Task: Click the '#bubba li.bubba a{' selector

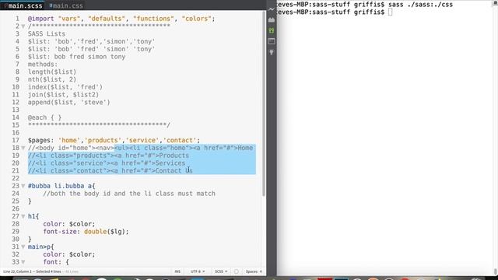Action: pos(61,186)
